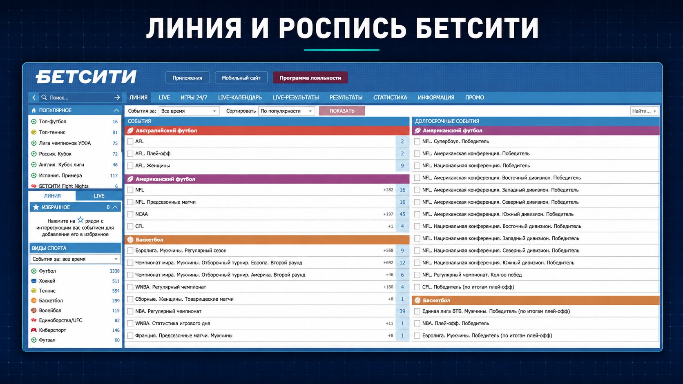Screen dimensions: 683x384
Task: Check NBA. Регулярный чемпионат checkbox
Action: (130, 311)
